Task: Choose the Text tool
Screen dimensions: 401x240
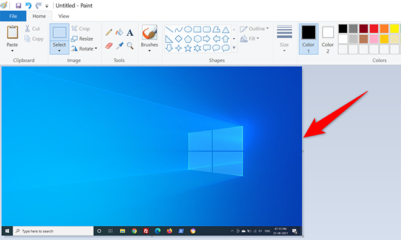Action: [130, 33]
